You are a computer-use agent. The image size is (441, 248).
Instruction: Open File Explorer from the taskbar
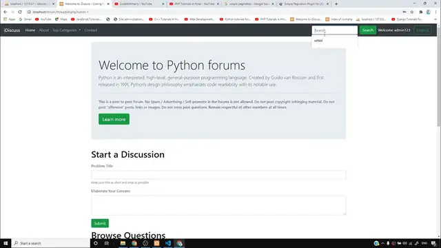point(123,243)
